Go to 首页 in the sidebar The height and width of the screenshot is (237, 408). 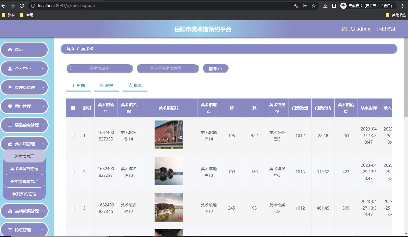coord(24,50)
